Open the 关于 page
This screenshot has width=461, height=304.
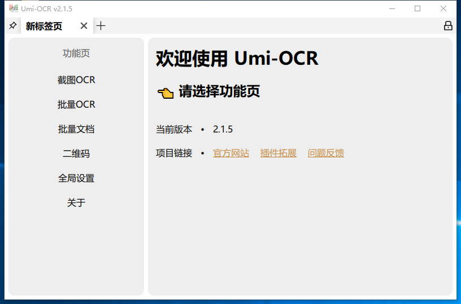(x=76, y=202)
